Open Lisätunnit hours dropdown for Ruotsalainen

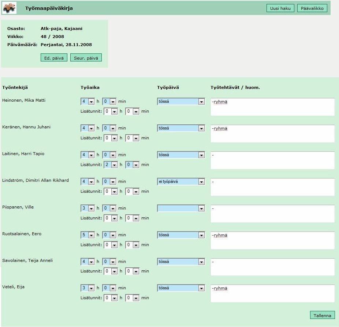tap(111, 245)
